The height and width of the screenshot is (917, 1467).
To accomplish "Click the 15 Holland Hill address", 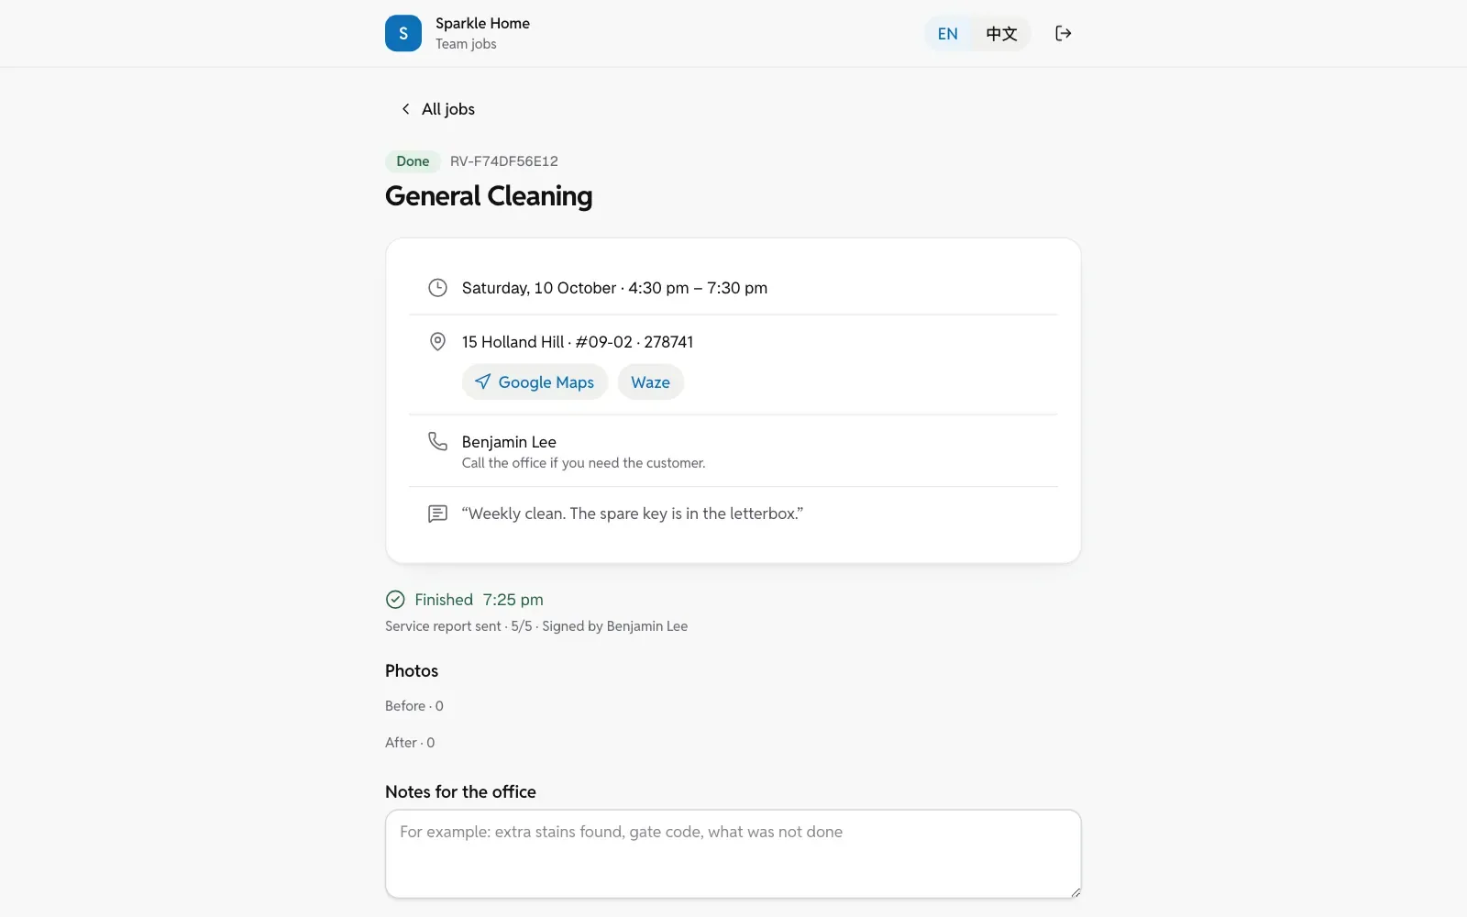I will click(578, 342).
